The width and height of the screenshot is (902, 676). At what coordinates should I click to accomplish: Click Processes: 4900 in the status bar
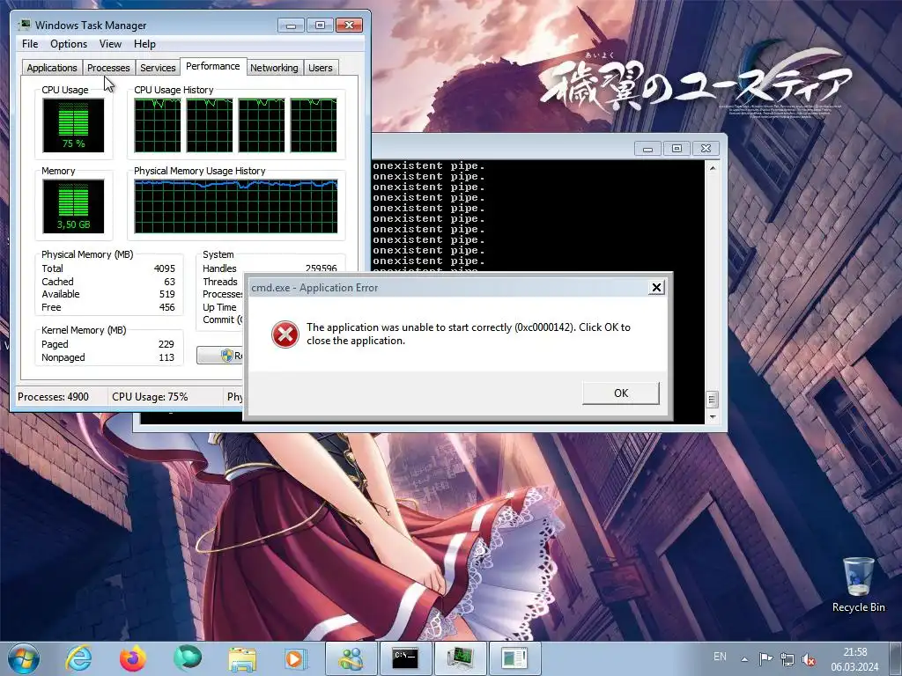[53, 397]
